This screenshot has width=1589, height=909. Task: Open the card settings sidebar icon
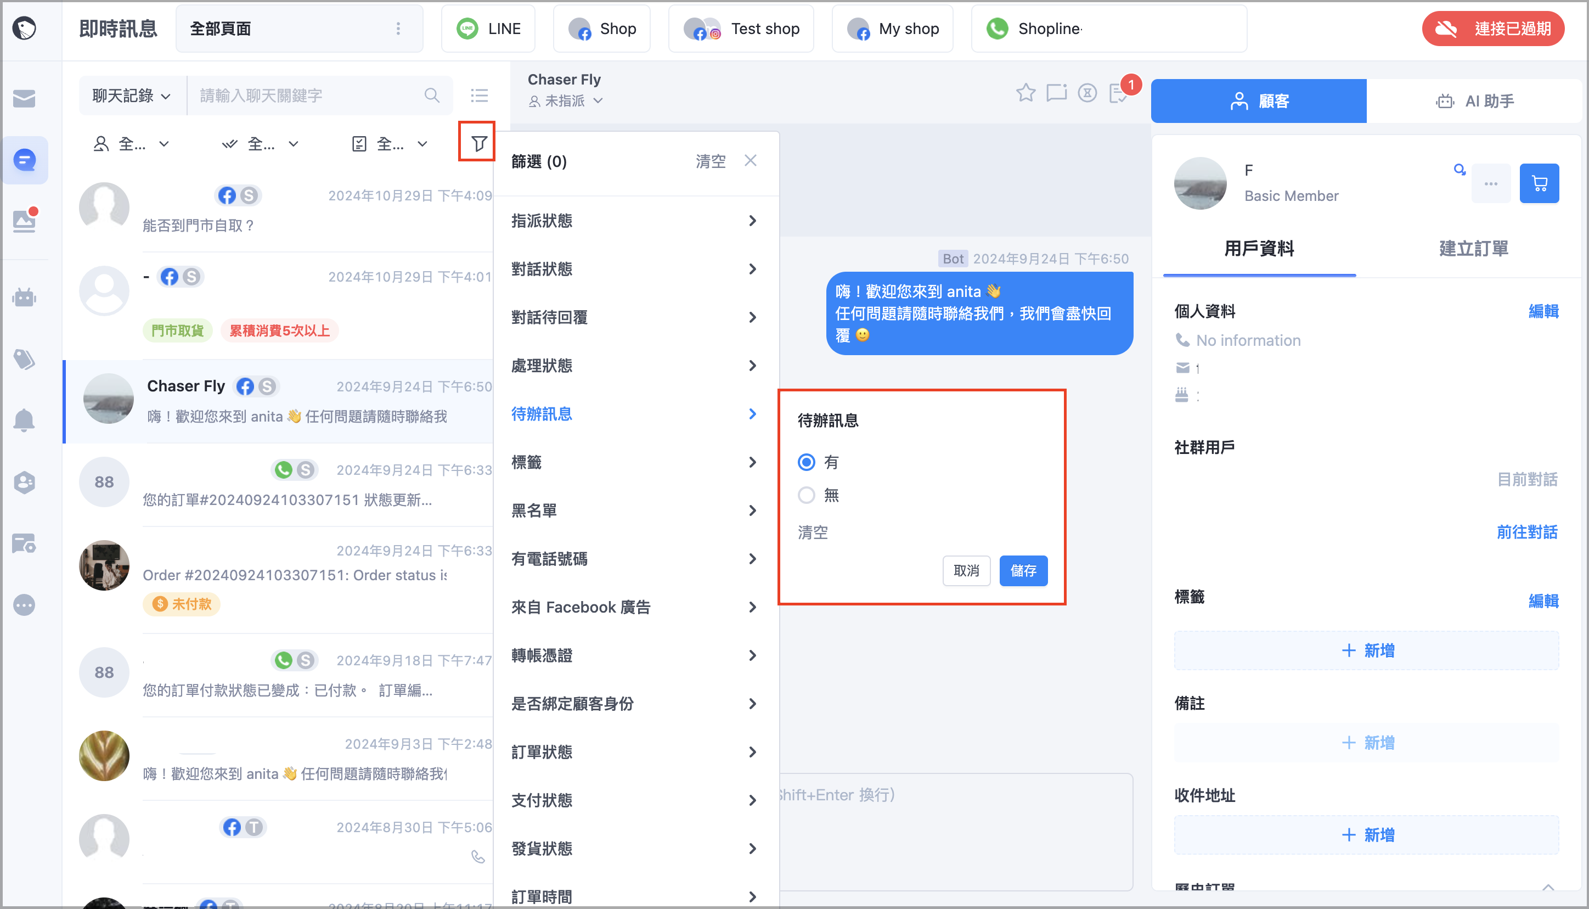click(24, 543)
